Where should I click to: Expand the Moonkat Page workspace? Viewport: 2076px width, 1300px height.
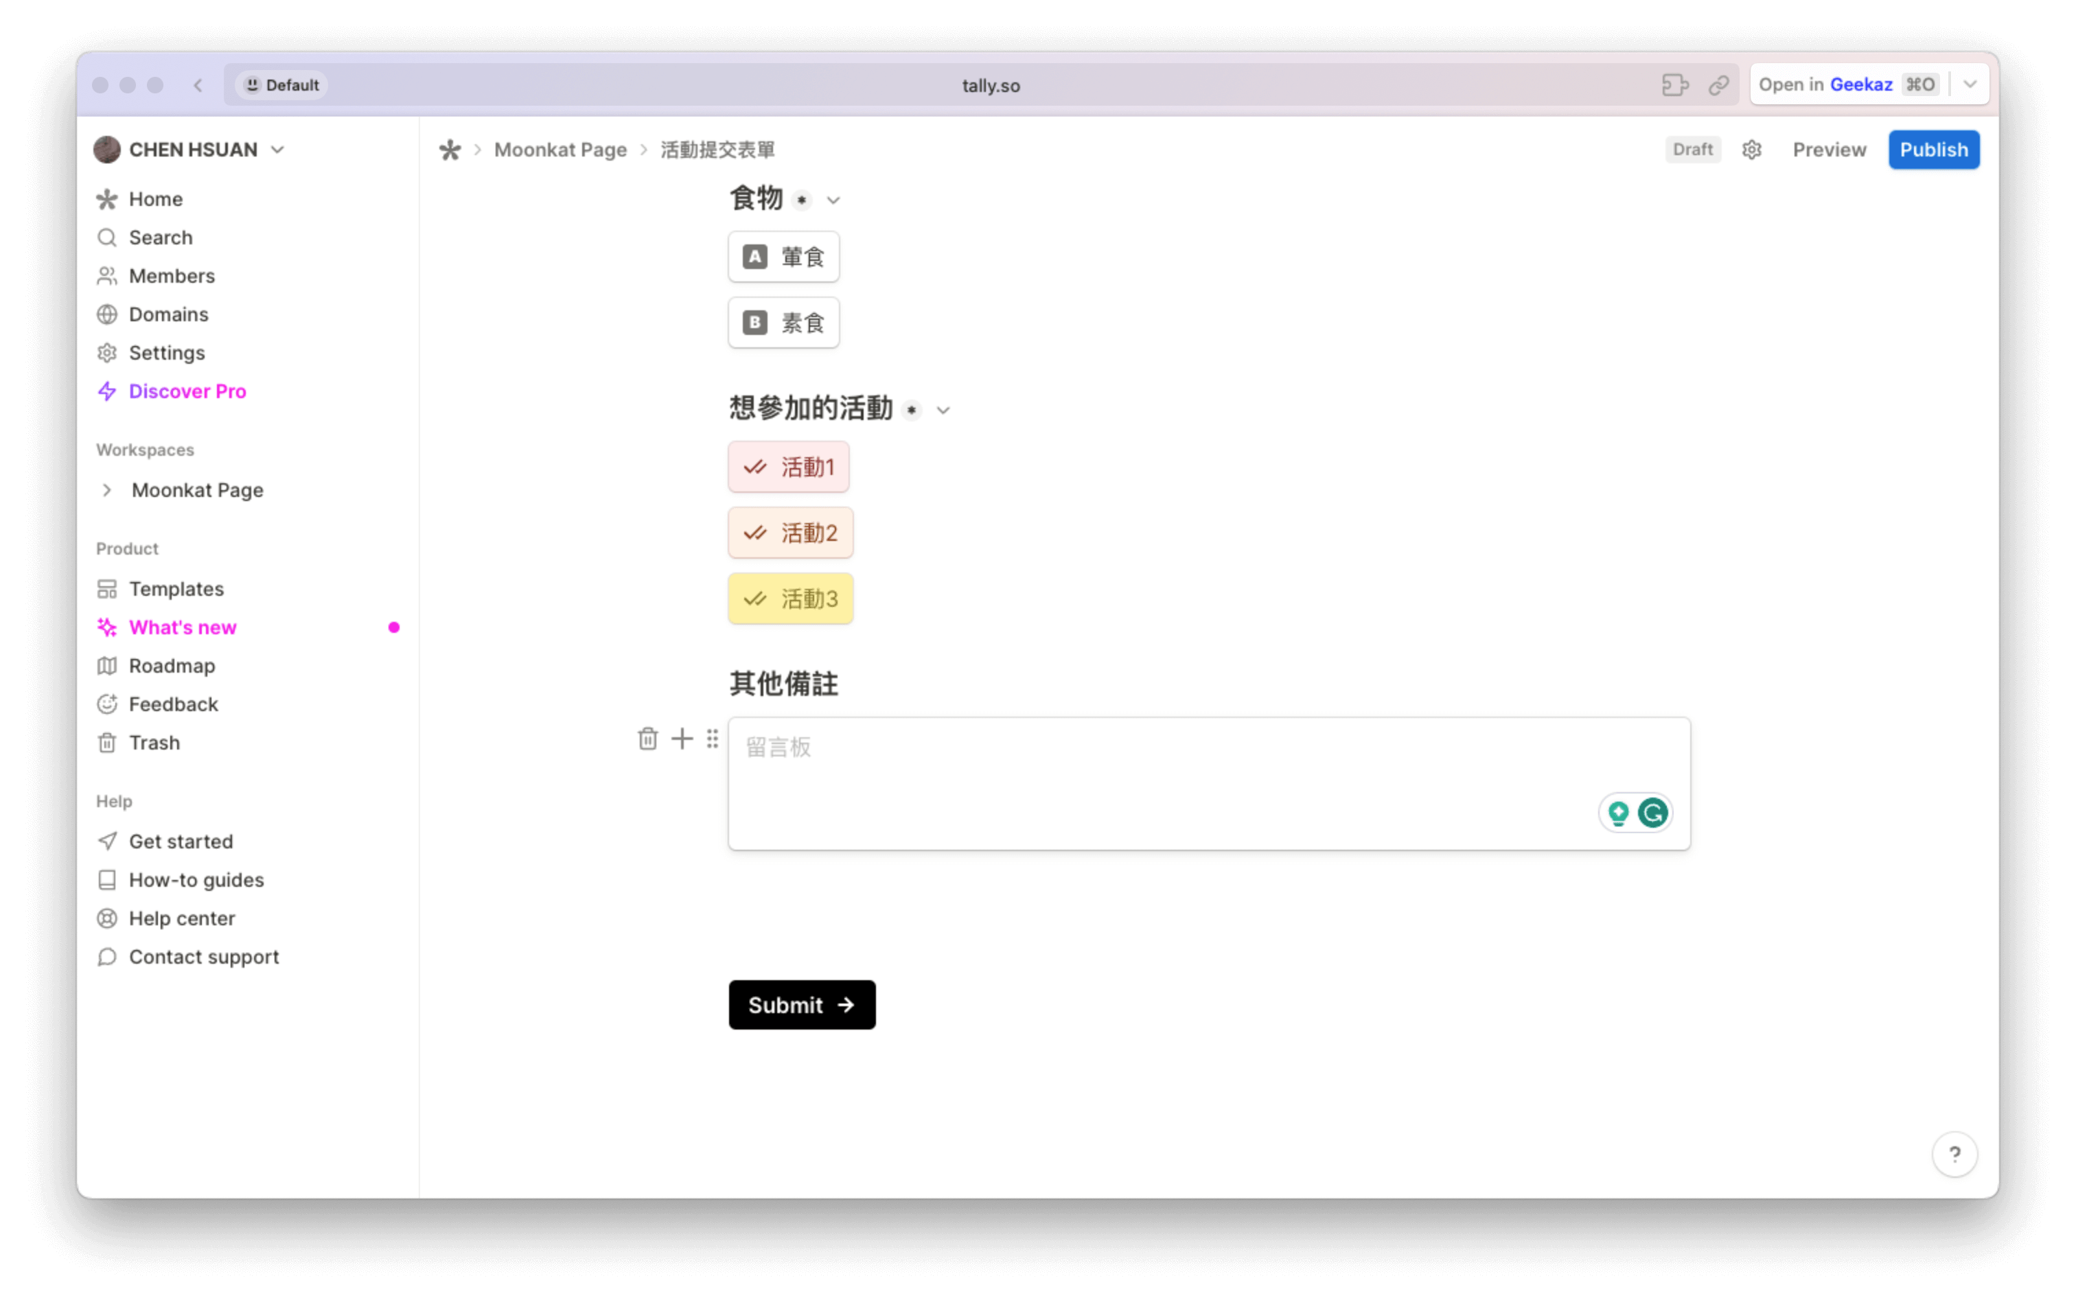(x=106, y=490)
